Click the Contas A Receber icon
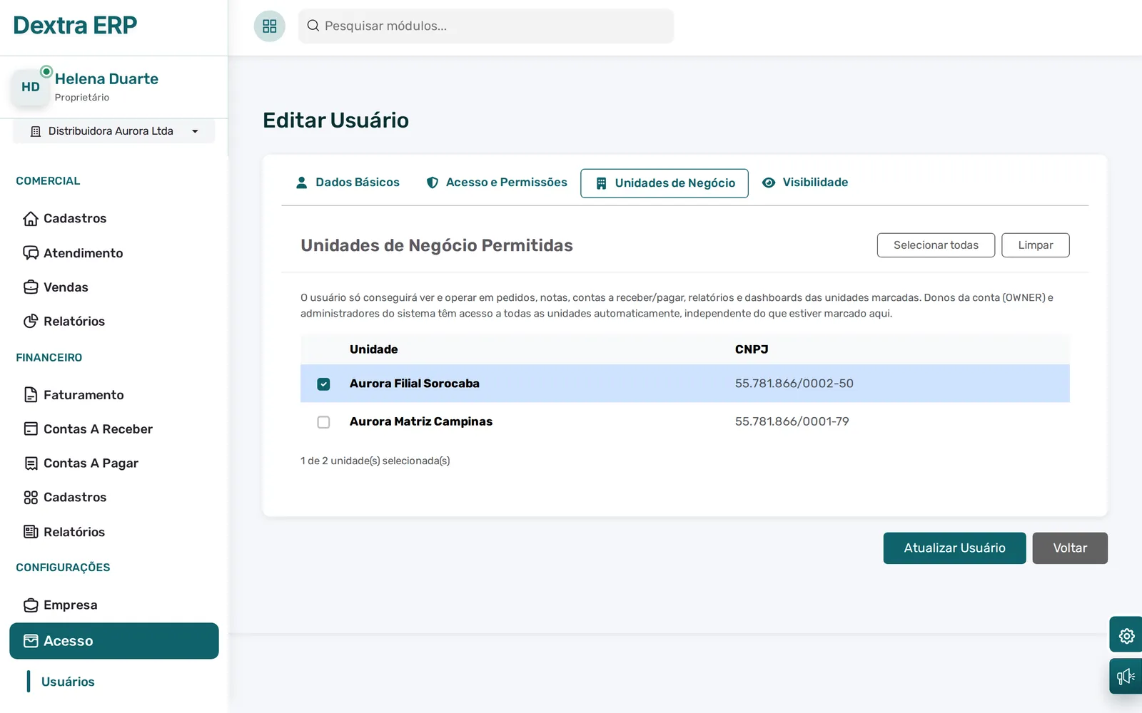 coord(31,429)
